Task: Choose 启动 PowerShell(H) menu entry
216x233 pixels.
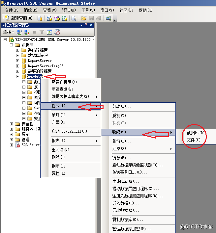Action: (x=71, y=132)
